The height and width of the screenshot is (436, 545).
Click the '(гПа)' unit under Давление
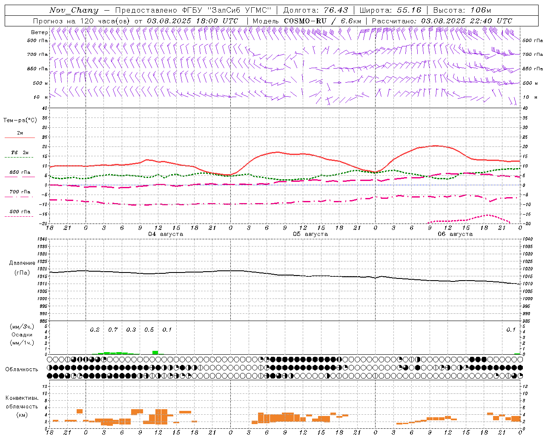(22, 273)
